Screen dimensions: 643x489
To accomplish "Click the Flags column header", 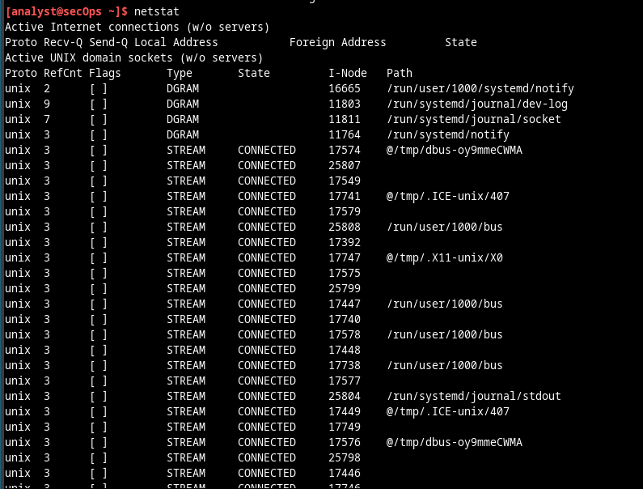I will point(105,73).
